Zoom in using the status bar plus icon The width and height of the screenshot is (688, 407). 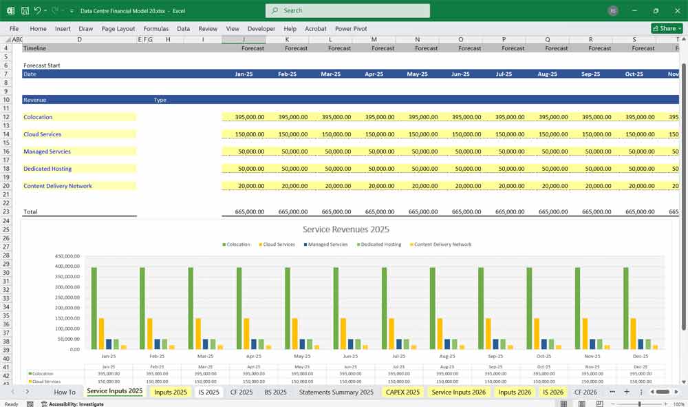pyautogui.click(x=666, y=404)
